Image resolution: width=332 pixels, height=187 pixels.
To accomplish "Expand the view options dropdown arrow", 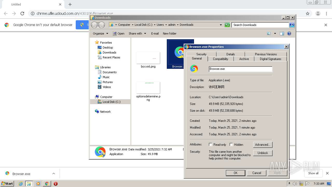I will tap(275, 34).
